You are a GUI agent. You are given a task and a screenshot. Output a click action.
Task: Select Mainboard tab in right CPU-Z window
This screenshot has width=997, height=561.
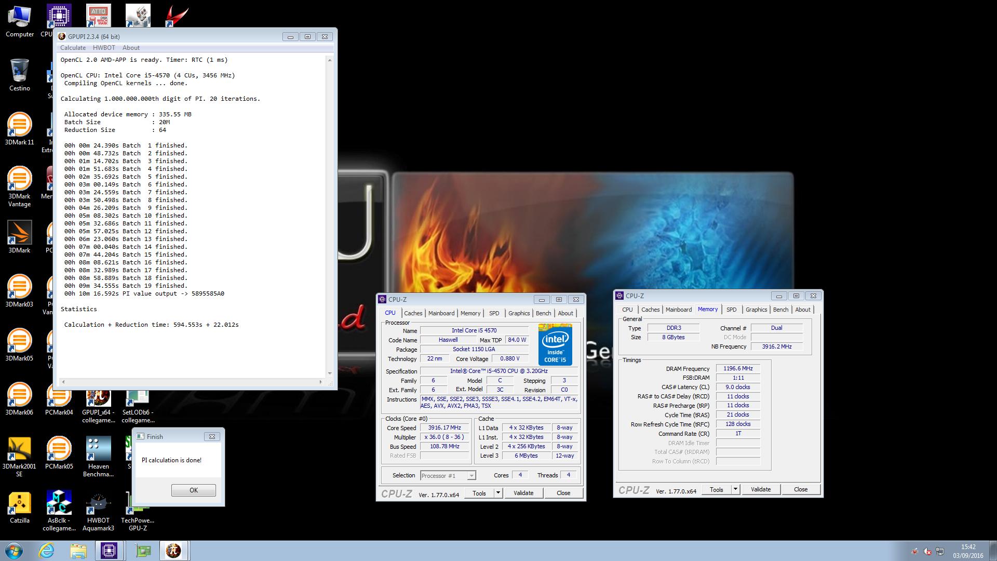pos(679,310)
